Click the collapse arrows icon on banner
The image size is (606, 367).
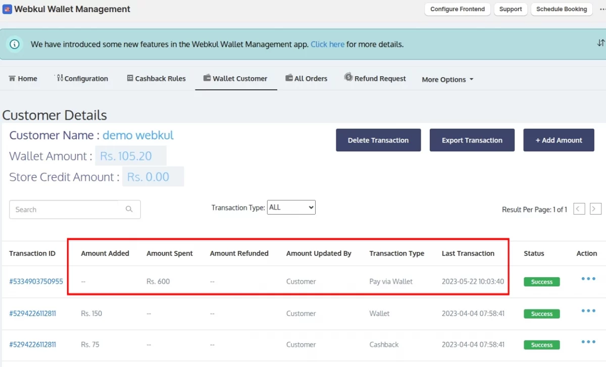(600, 43)
